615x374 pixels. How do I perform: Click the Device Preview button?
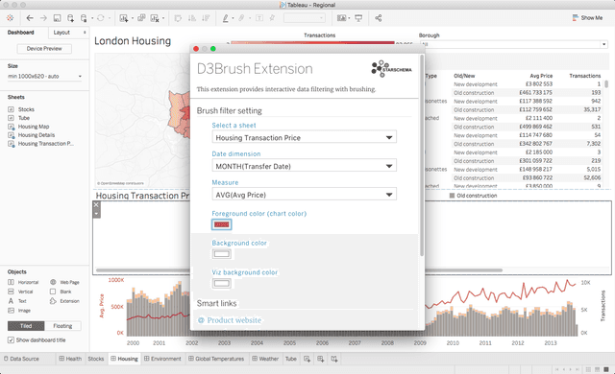pyautogui.click(x=44, y=49)
